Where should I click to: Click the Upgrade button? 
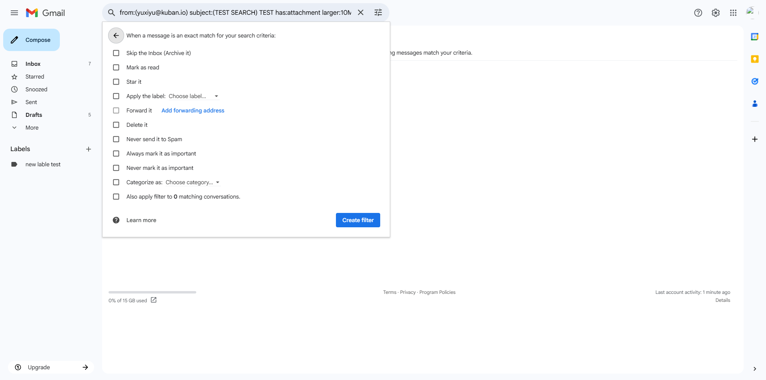coord(51,367)
